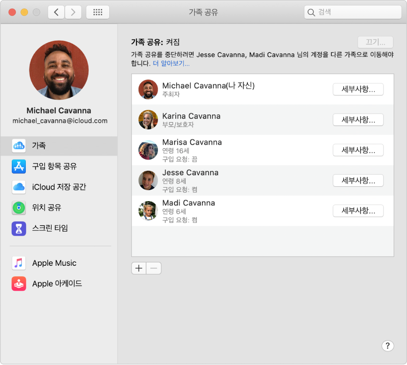This screenshot has width=407, height=365.
Task: Show all preferences grid button
Action: [97, 12]
